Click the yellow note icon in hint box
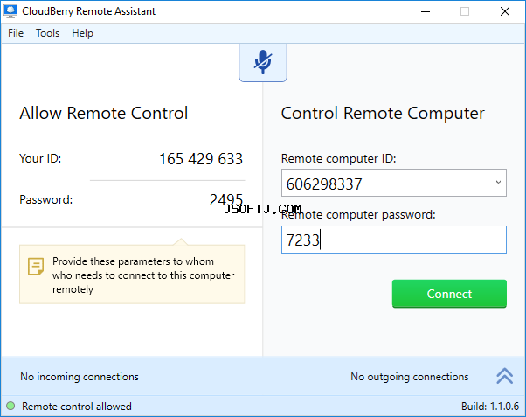 pos(36,267)
